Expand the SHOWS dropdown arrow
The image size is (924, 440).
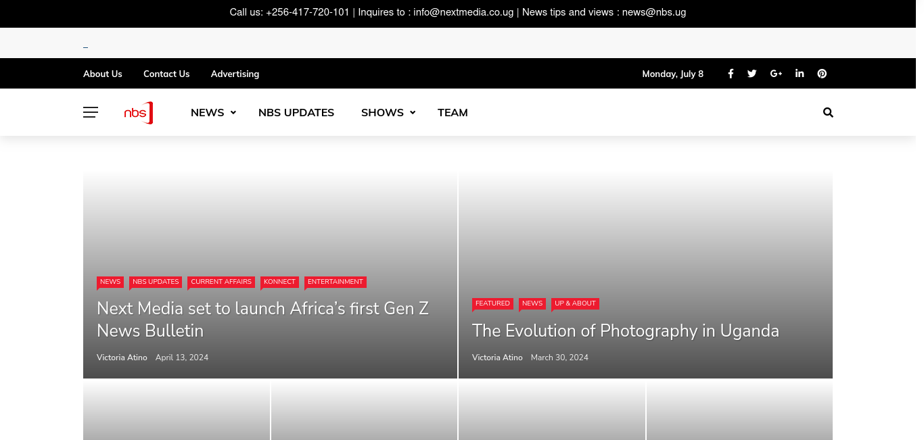413,113
